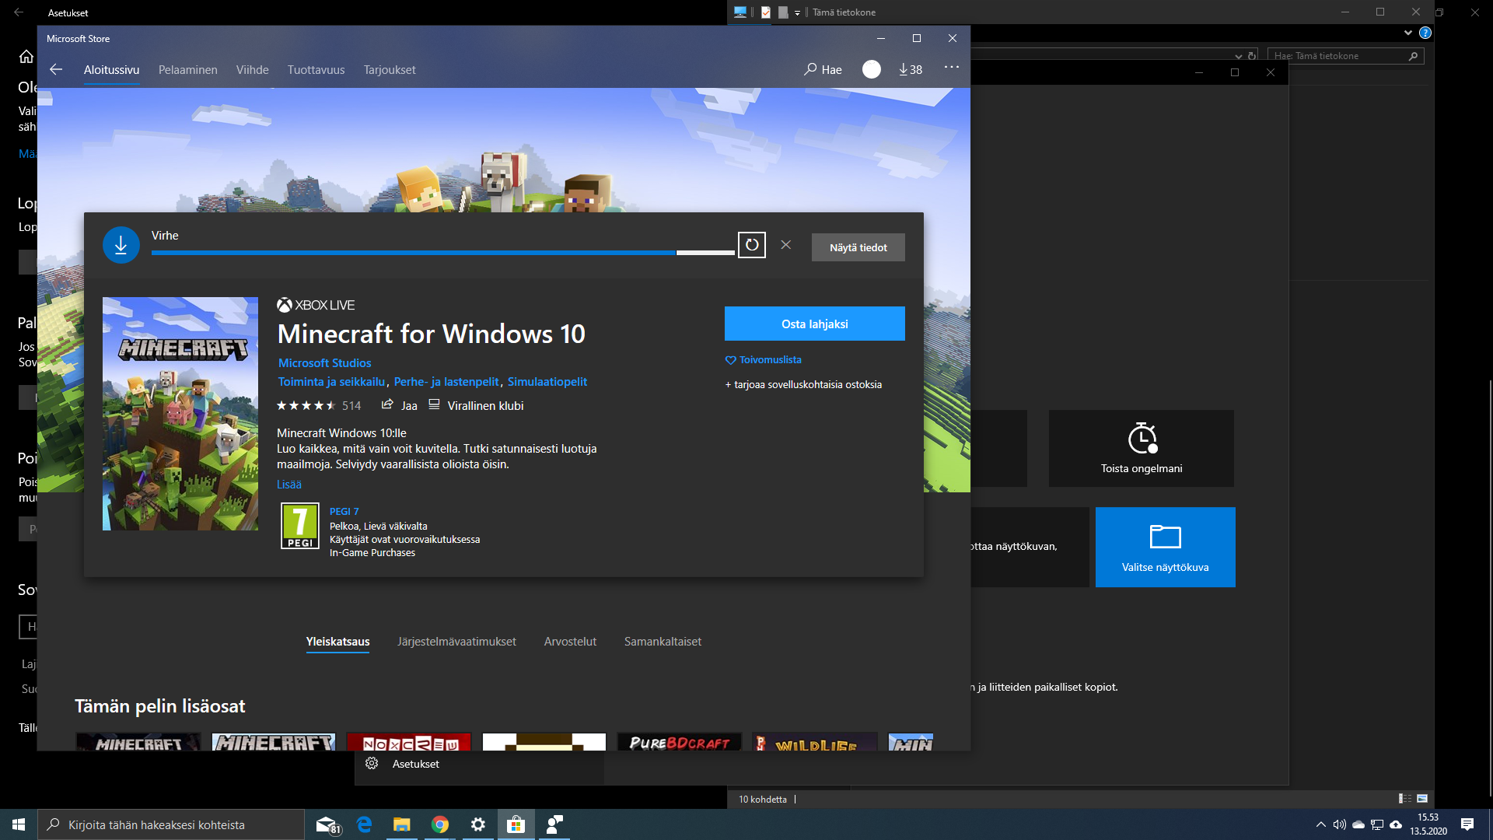Cancel the failed download with X
The width and height of the screenshot is (1493, 840).
pos(785,245)
